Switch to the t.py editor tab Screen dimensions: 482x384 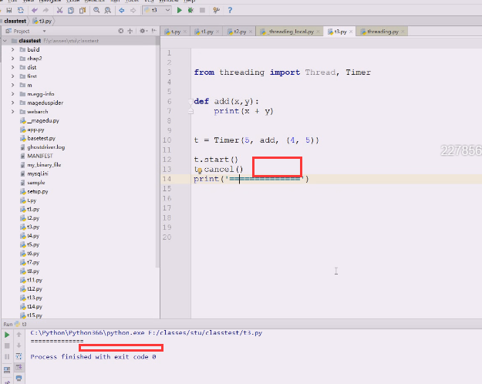(176, 32)
